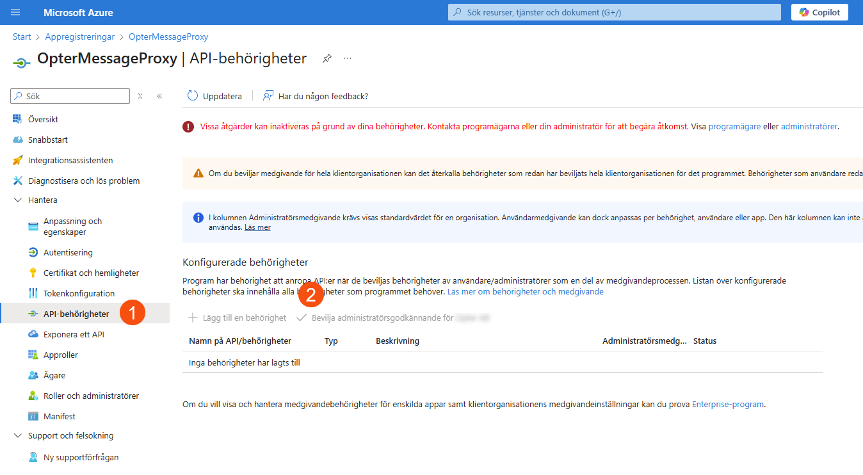Click the Approller icon
Viewport: 863px width, 475px height.
click(33, 355)
